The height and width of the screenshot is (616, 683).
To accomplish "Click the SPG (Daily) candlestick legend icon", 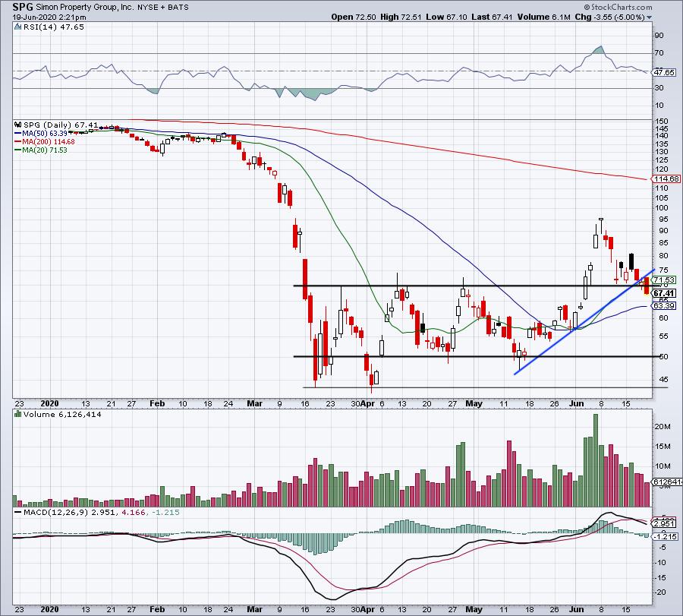I will coord(18,125).
